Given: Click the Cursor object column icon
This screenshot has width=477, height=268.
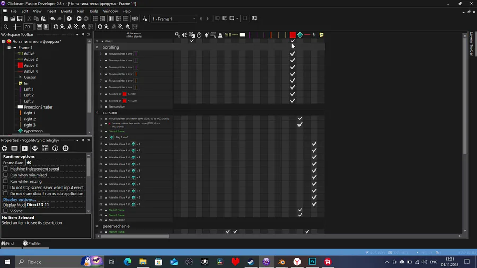Looking at the screenshot, I should click(x=314, y=35).
